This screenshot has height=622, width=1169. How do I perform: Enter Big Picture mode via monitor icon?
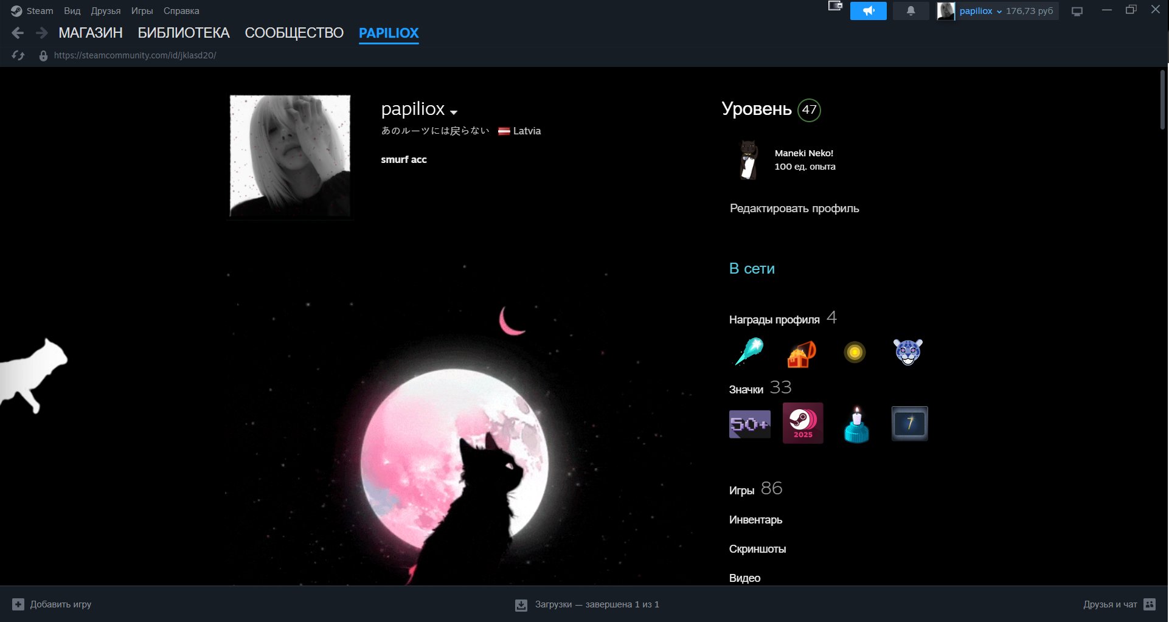click(1077, 12)
